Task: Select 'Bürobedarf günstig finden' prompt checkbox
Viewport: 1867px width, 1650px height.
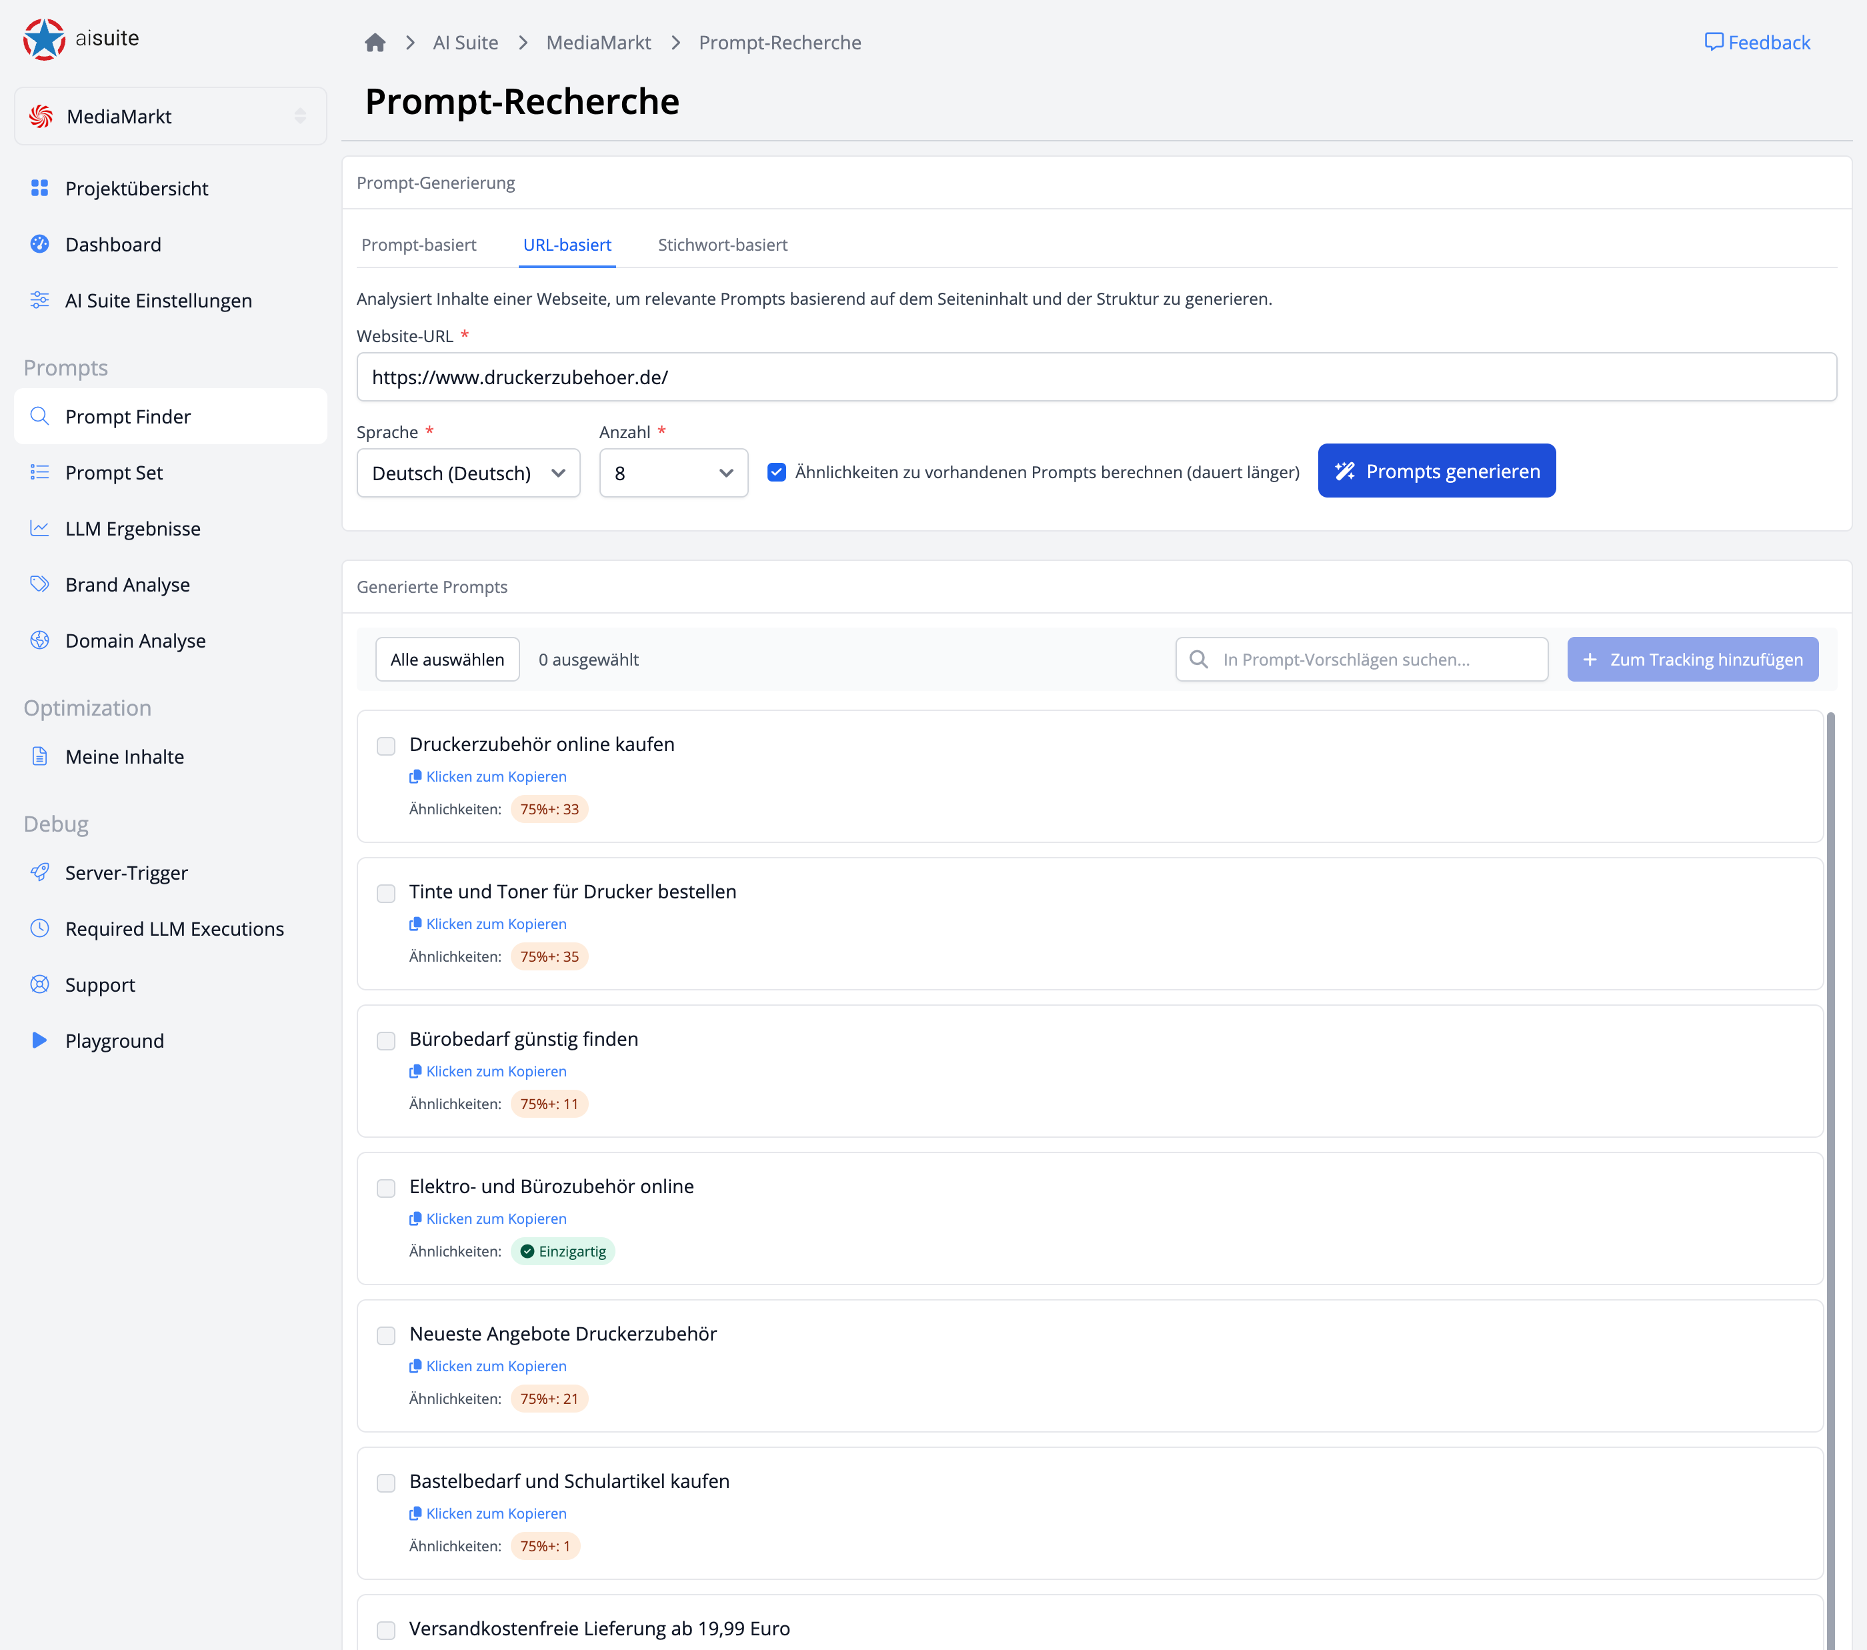Action: (386, 1040)
